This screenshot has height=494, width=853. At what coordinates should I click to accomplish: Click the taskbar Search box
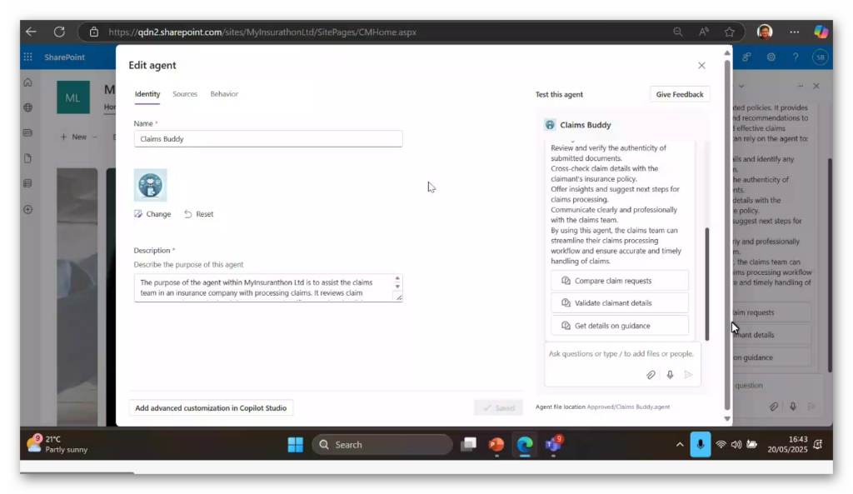pyautogui.click(x=382, y=445)
